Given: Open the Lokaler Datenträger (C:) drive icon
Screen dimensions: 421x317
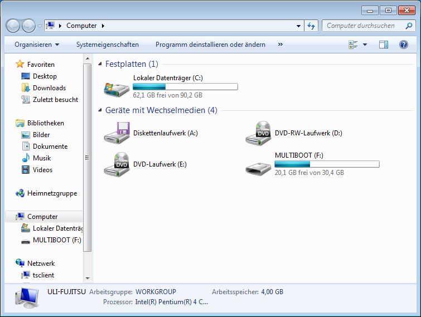Looking at the screenshot, I should pos(117,87).
